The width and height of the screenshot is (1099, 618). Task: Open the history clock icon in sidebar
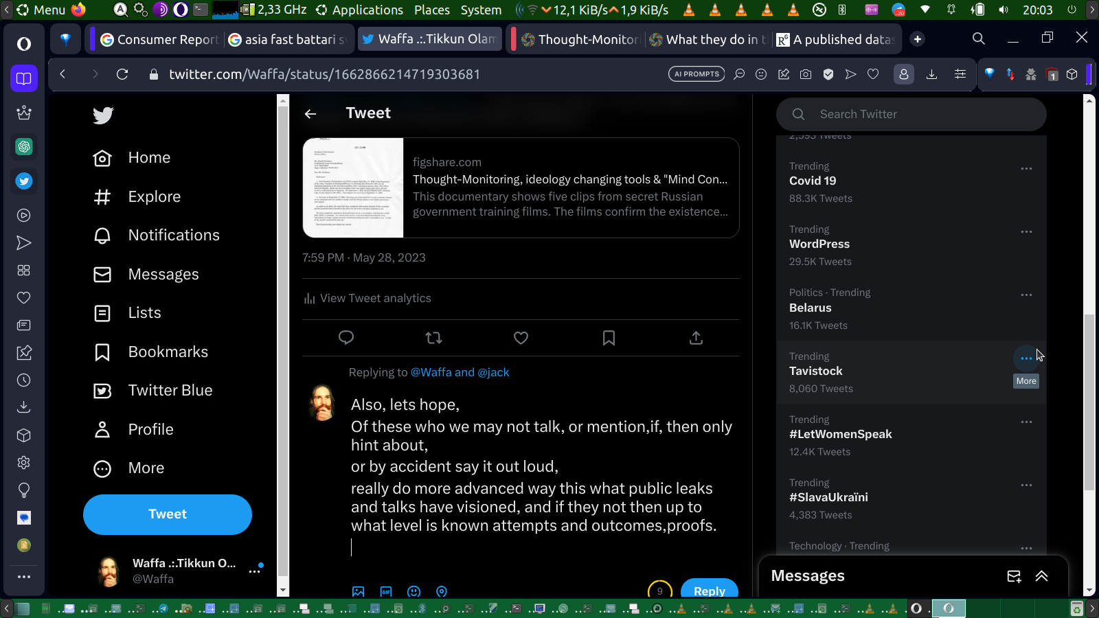(24, 380)
